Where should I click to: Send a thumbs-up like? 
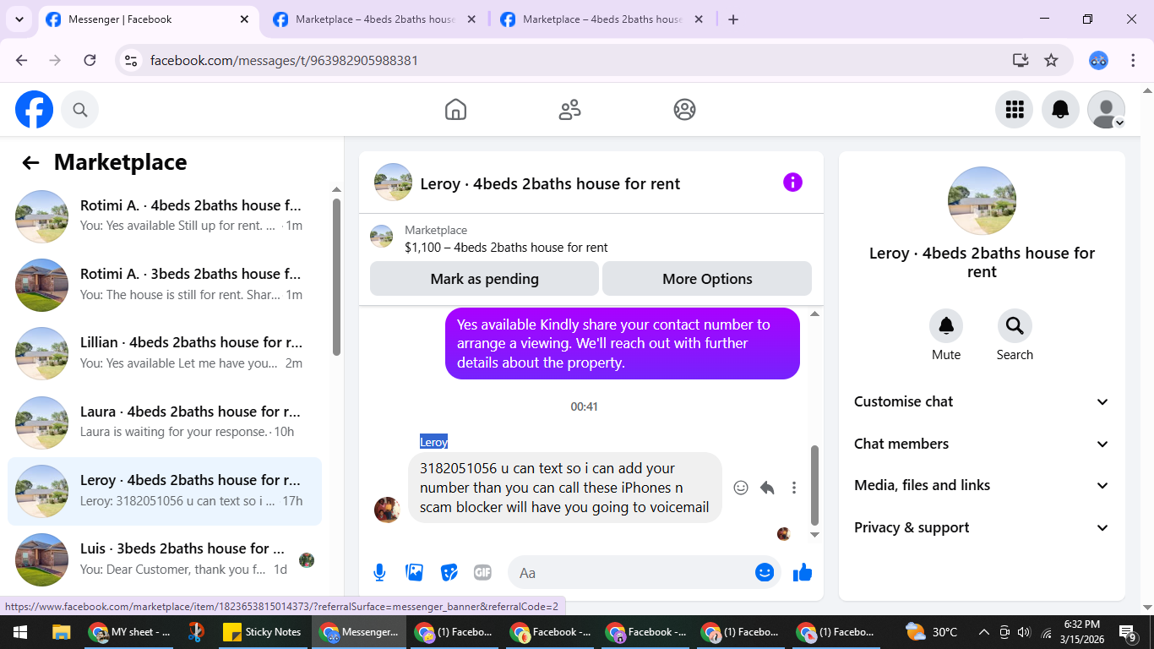coord(803,573)
